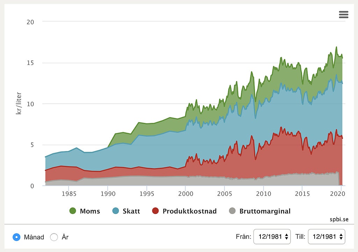Click the År label text
The width and height of the screenshot is (358, 252).
point(65,237)
